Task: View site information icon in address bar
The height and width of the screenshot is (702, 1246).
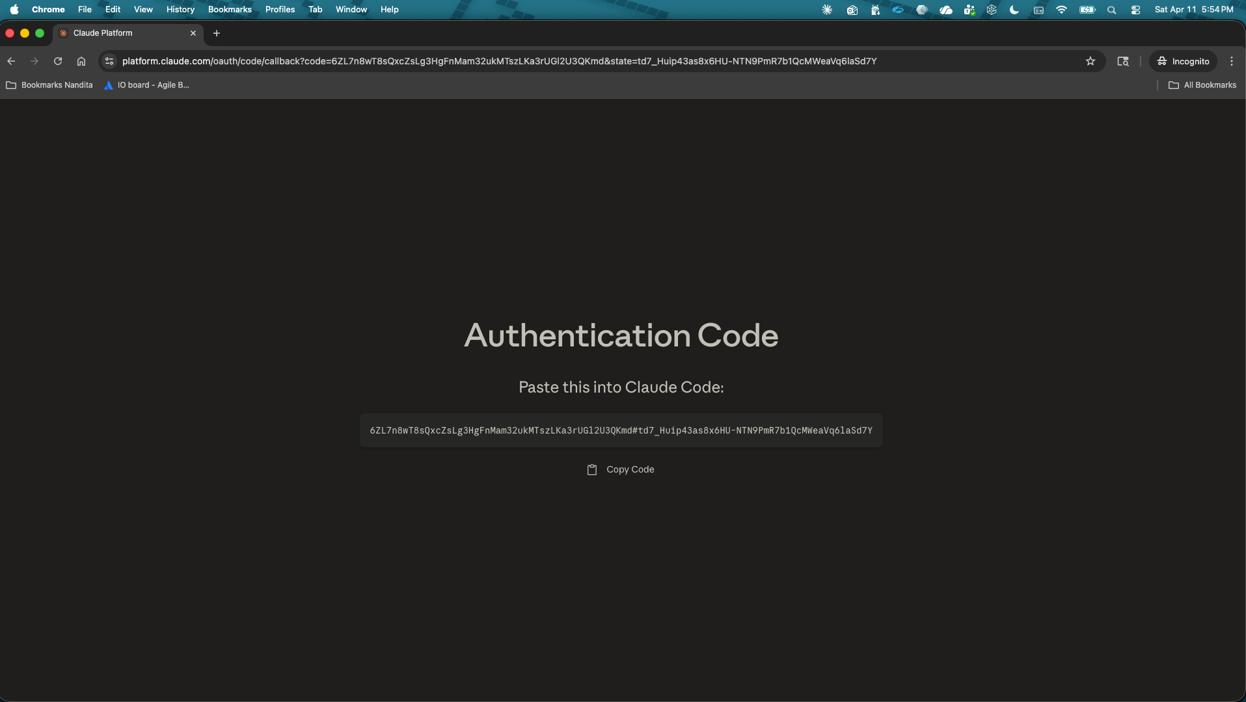Action: click(109, 61)
